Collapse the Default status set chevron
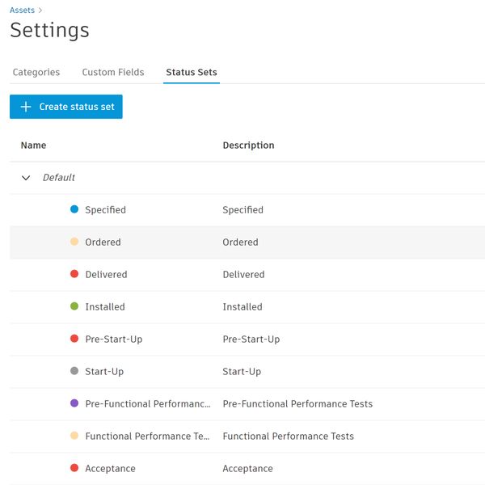The image size is (485, 485). pos(26,178)
